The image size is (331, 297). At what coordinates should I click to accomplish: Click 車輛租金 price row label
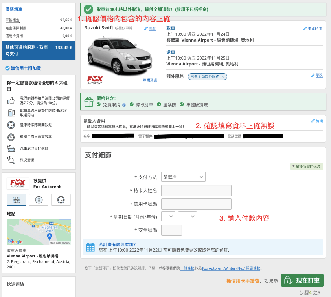pyautogui.click(x=13, y=20)
